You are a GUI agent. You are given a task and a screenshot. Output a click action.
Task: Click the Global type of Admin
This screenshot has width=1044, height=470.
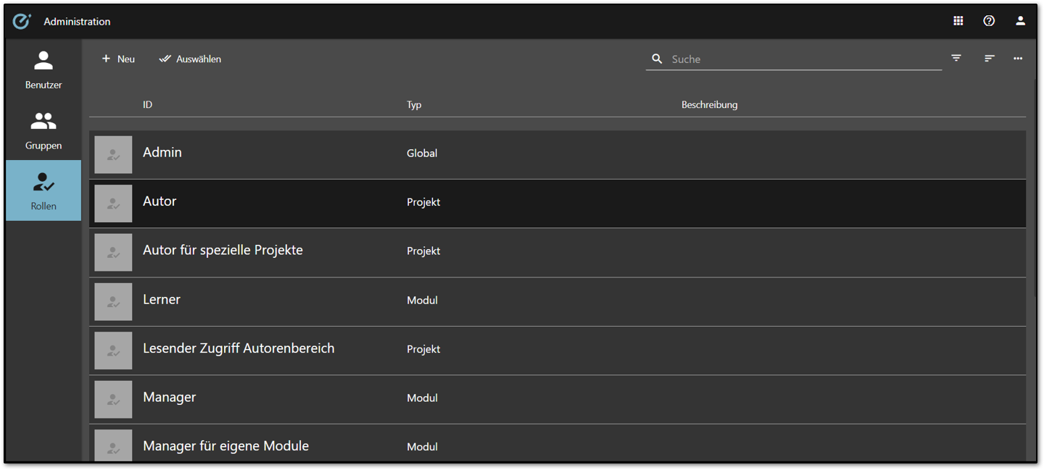(422, 154)
